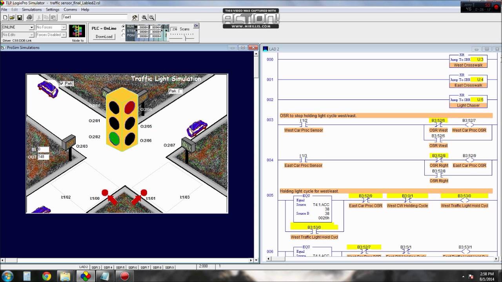Image resolution: width=502 pixels, height=282 pixels.
Task: Click the traffic light graphic in simulation
Action: point(122,119)
